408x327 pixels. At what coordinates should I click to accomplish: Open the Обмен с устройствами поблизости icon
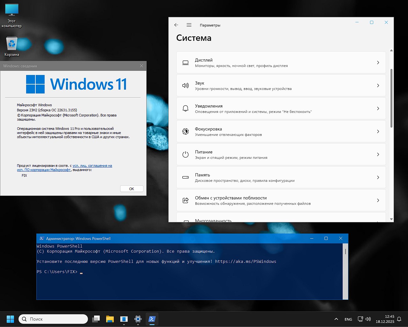(x=186, y=200)
